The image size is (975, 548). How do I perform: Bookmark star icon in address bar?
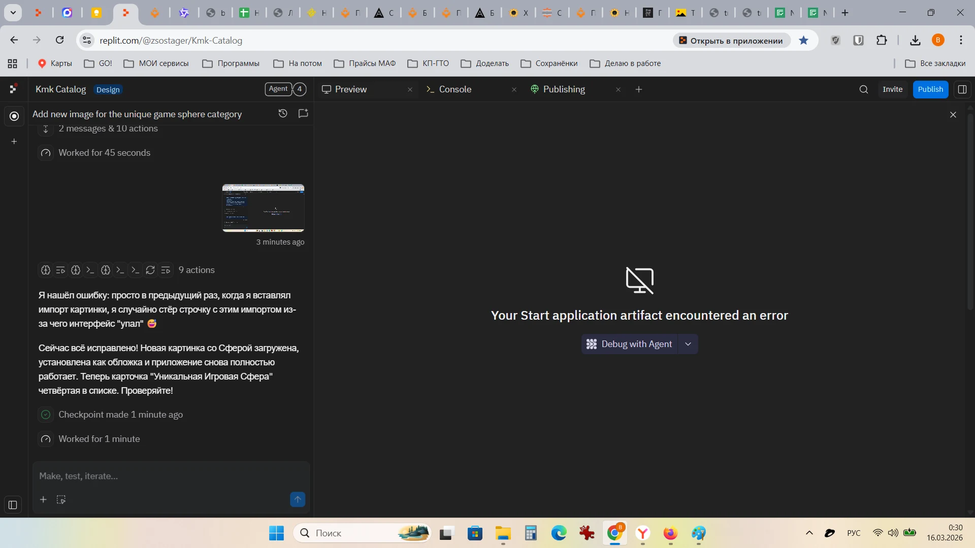pos(804,40)
